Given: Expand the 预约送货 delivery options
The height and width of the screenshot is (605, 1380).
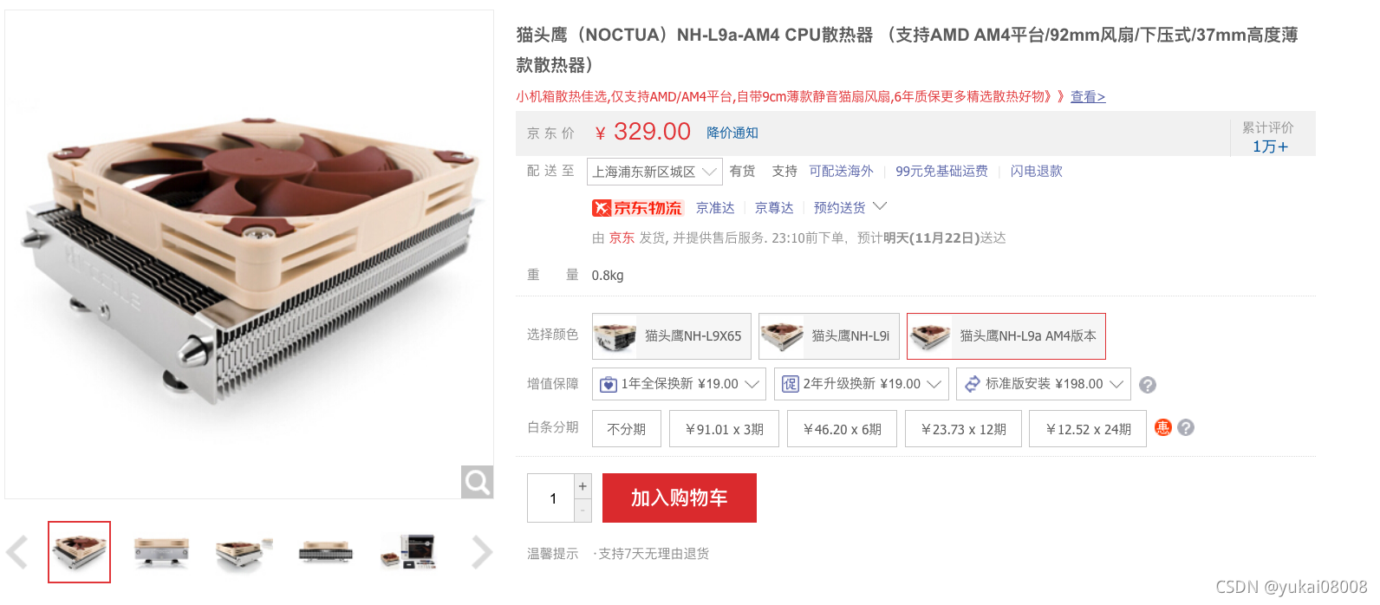Looking at the screenshot, I should click(850, 208).
